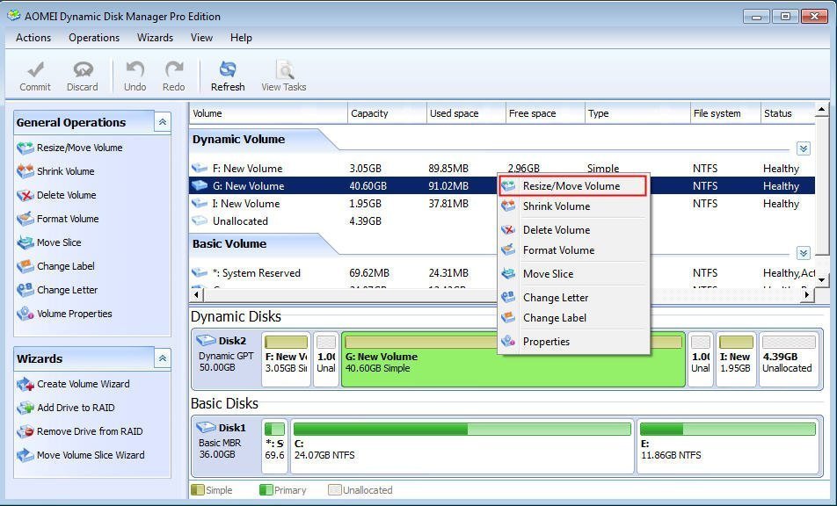Viewport: 837px width, 506px height.
Task: Click the File system column header
Action: click(x=724, y=113)
